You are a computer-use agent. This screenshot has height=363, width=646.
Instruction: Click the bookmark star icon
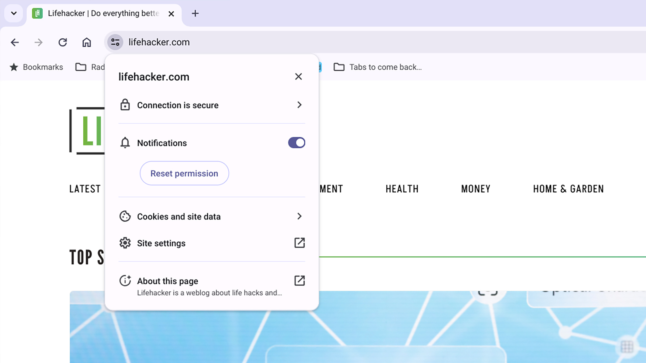tap(14, 67)
